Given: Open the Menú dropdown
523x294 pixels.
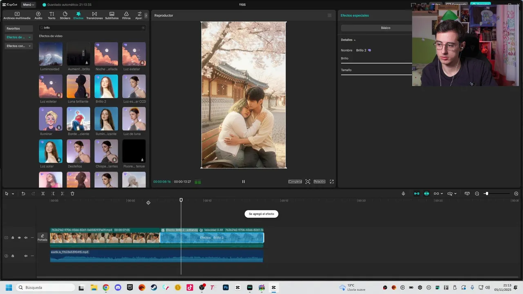Looking at the screenshot, I should coord(28,4).
